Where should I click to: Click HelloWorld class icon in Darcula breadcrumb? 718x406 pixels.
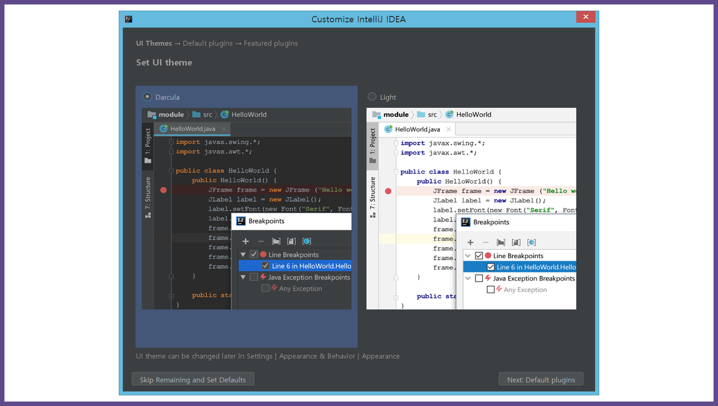tap(225, 114)
